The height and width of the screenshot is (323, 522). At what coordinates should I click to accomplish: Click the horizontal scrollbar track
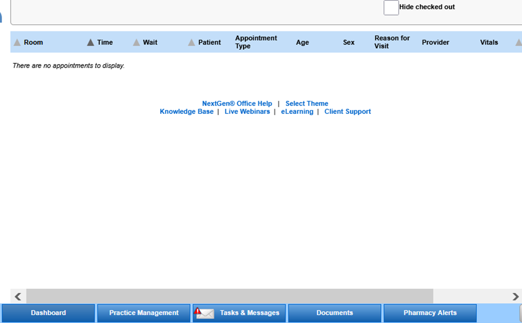pos(471,296)
